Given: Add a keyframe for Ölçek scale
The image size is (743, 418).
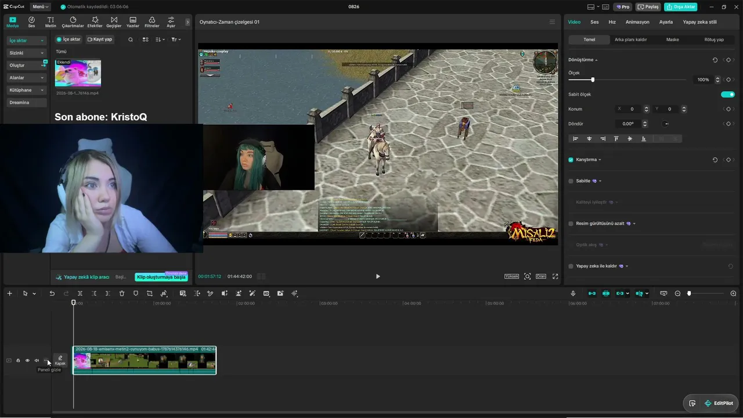Looking at the screenshot, I should pyautogui.click(x=728, y=80).
